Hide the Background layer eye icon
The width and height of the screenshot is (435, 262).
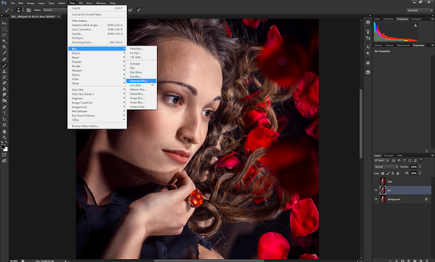tap(376, 199)
